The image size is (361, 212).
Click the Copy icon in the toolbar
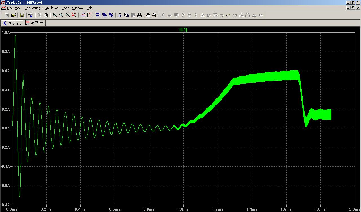coord(126,15)
